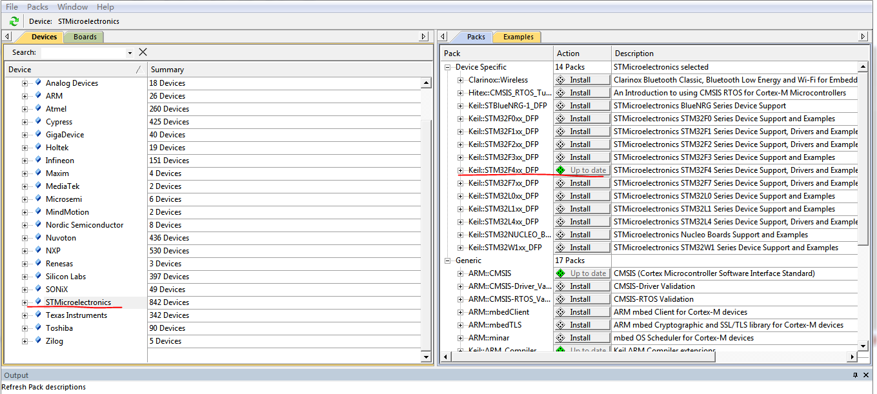Click the Toshiba vendor diamond icon
Image resolution: width=877 pixels, height=394 pixels.
pyautogui.click(x=38, y=328)
